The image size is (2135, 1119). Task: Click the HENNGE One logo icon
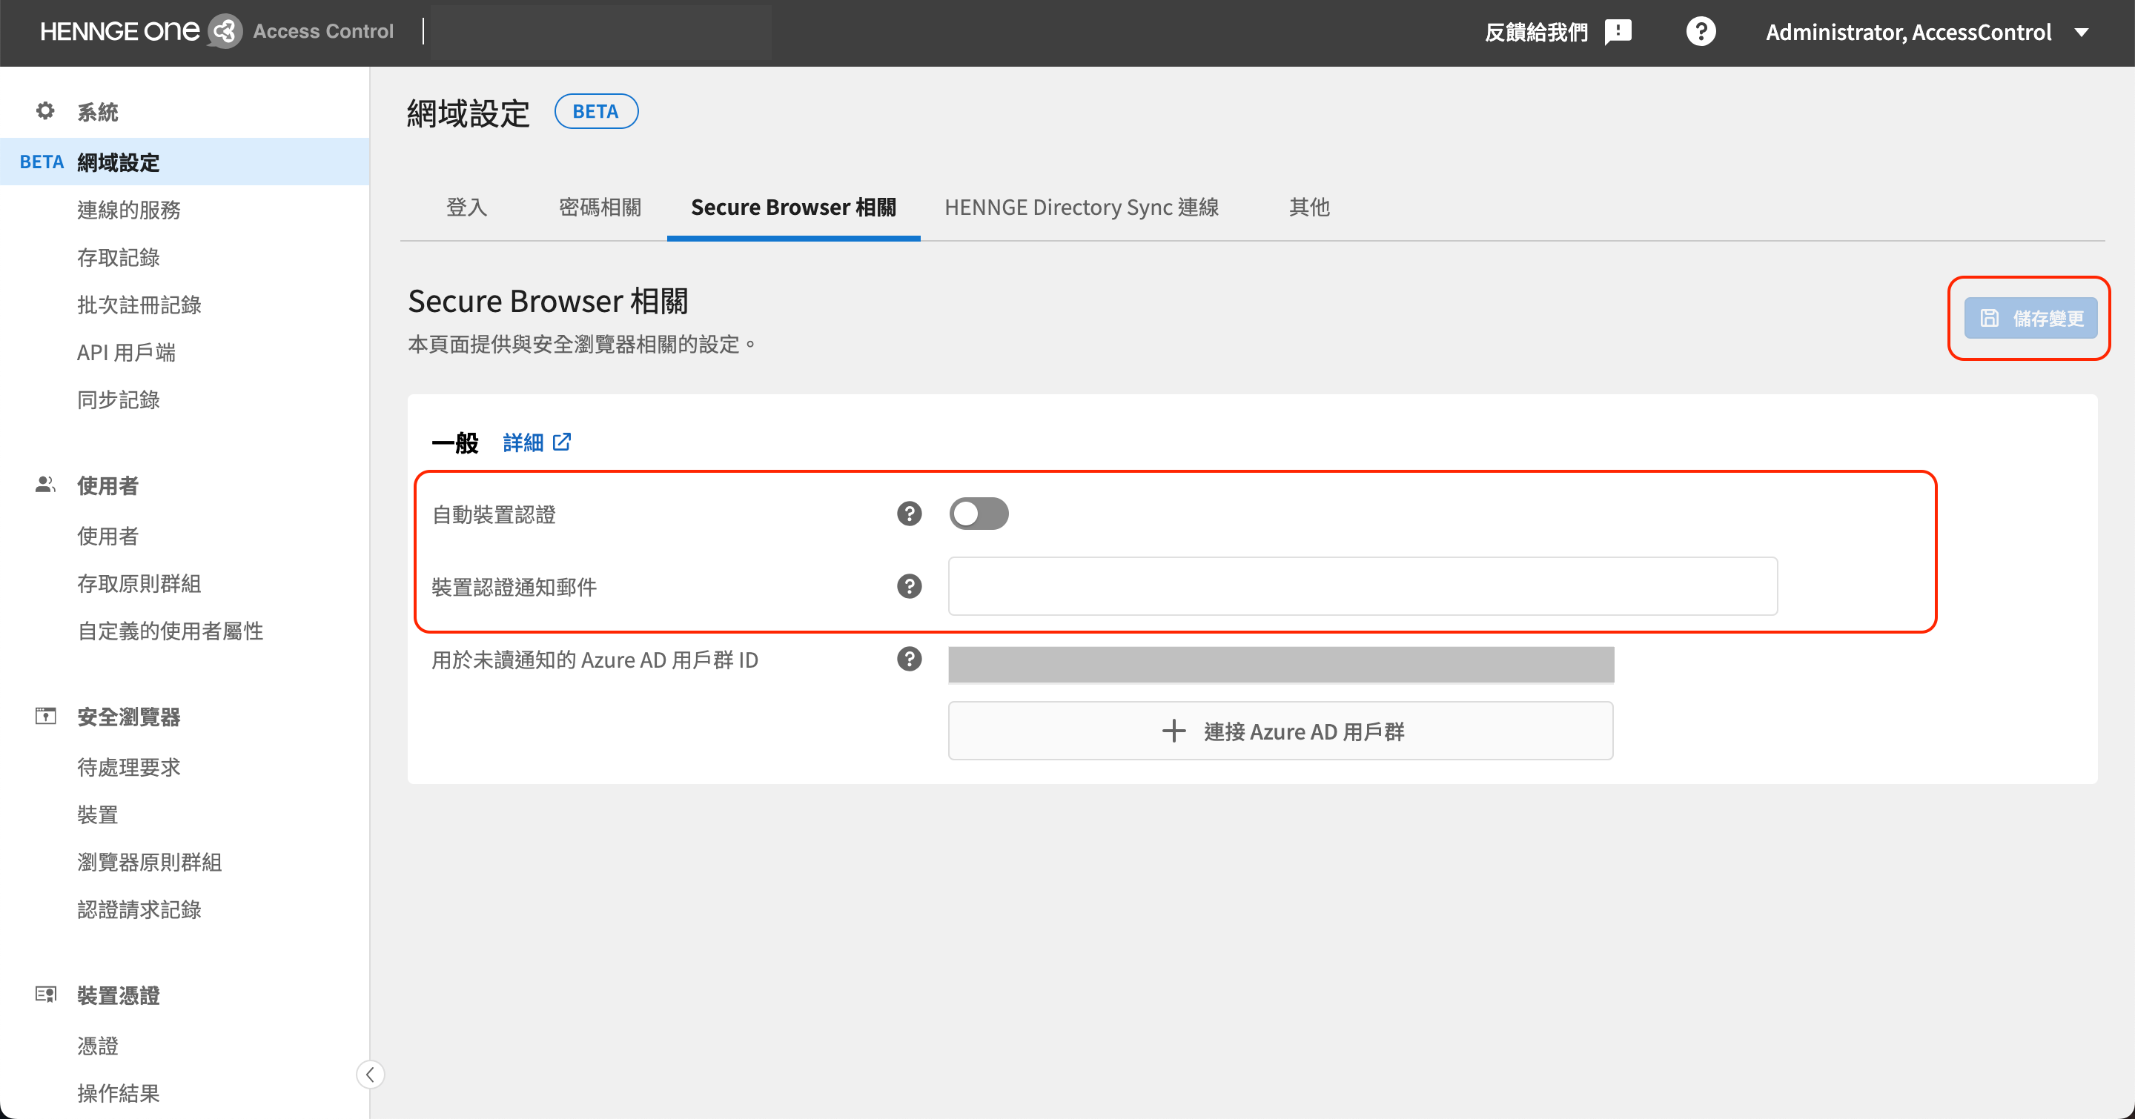coord(225,31)
